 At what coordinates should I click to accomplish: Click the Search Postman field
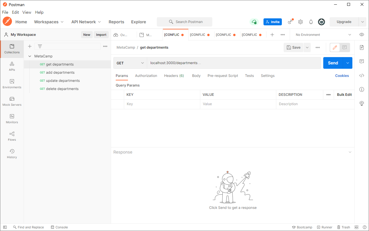click(x=184, y=22)
